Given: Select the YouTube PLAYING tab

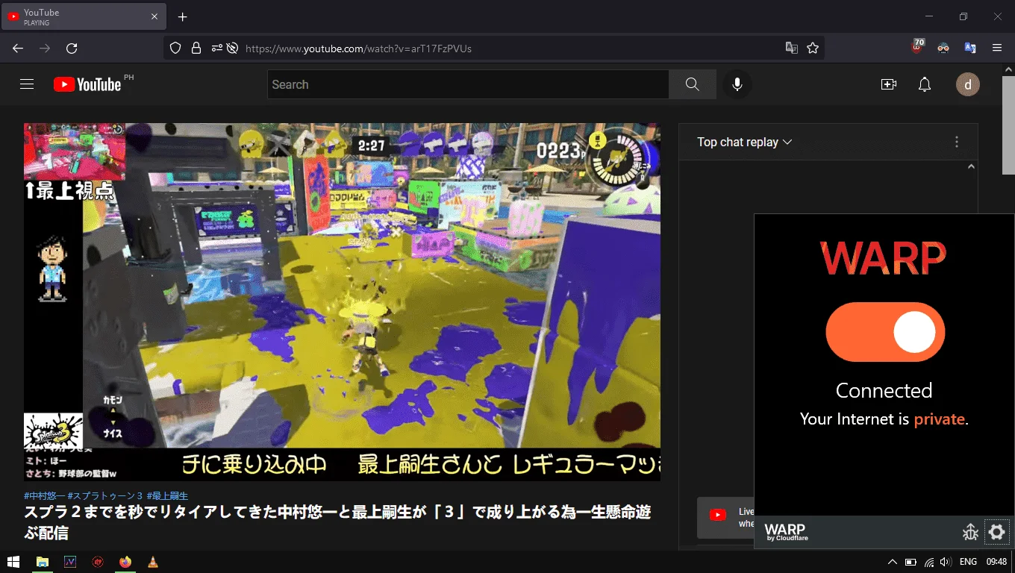Looking at the screenshot, I should (x=84, y=16).
